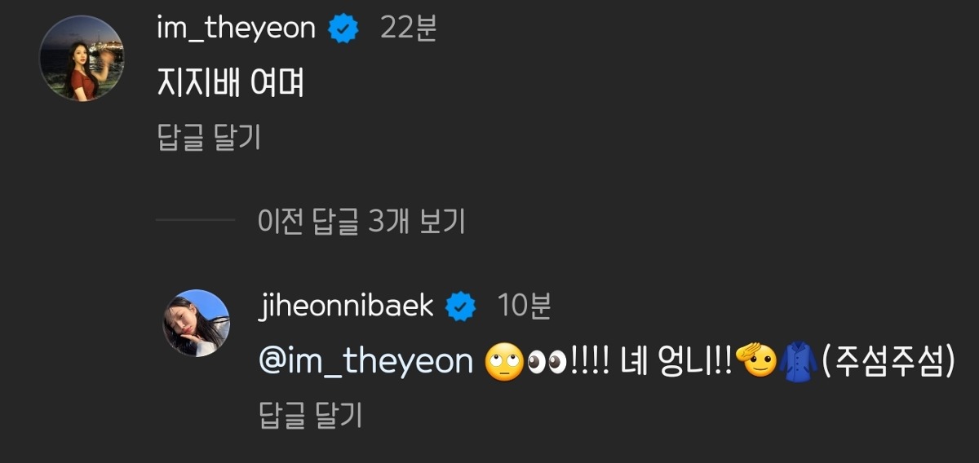
Task: Reply to jiheonnibaek via the lower 답글 달기
Action: click(x=310, y=416)
